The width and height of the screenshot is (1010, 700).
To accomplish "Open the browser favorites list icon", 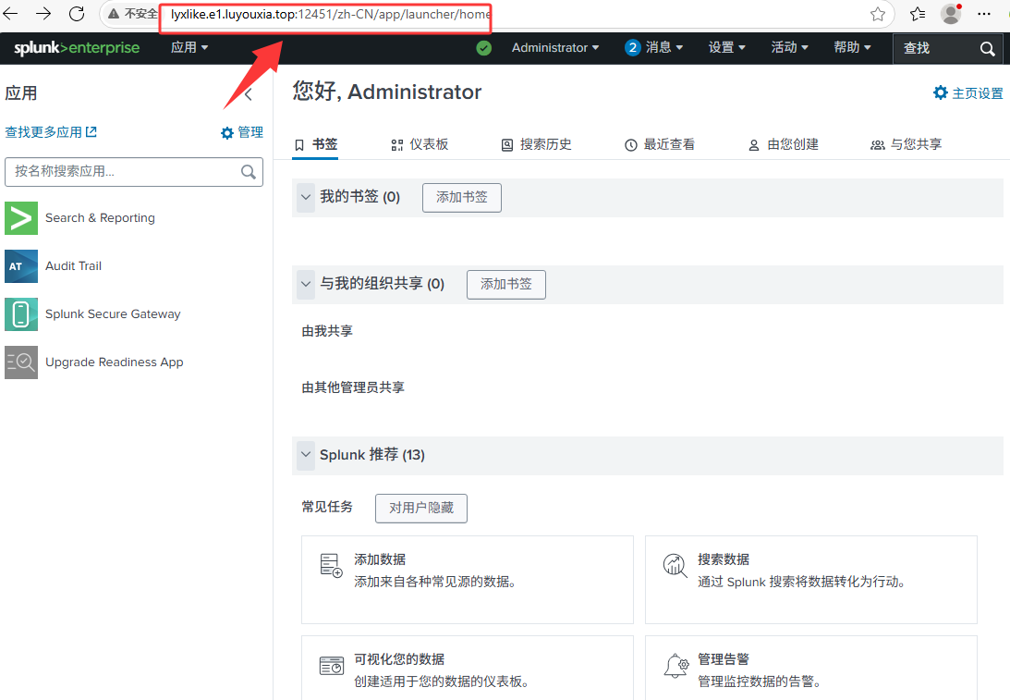I will pos(918,14).
